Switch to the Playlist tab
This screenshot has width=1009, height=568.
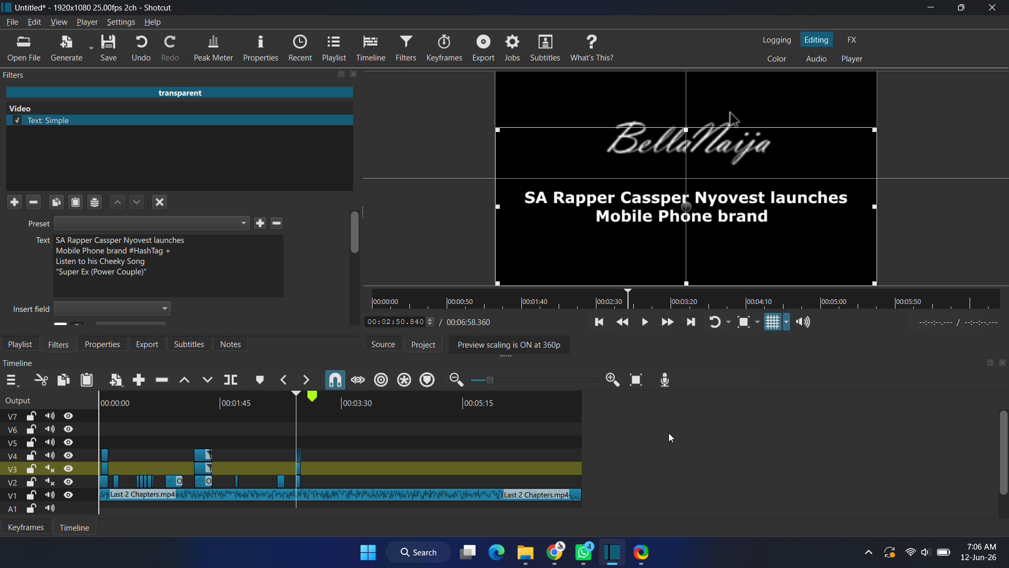tap(20, 344)
